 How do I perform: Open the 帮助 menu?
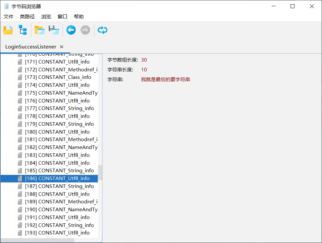pyautogui.click(x=79, y=16)
